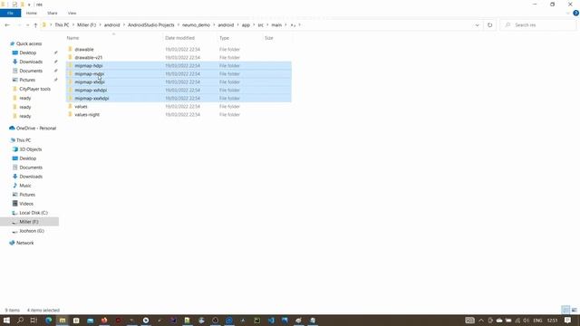
Task: Open ENG language indicator in tray
Action: [x=537, y=321]
